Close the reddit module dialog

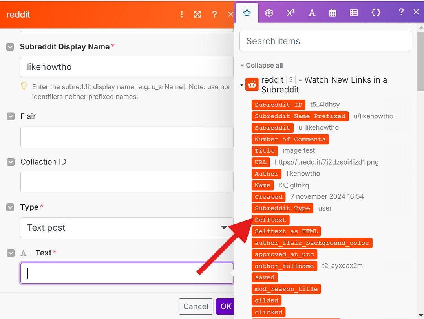pyautogui.click(x=230, y=15)
